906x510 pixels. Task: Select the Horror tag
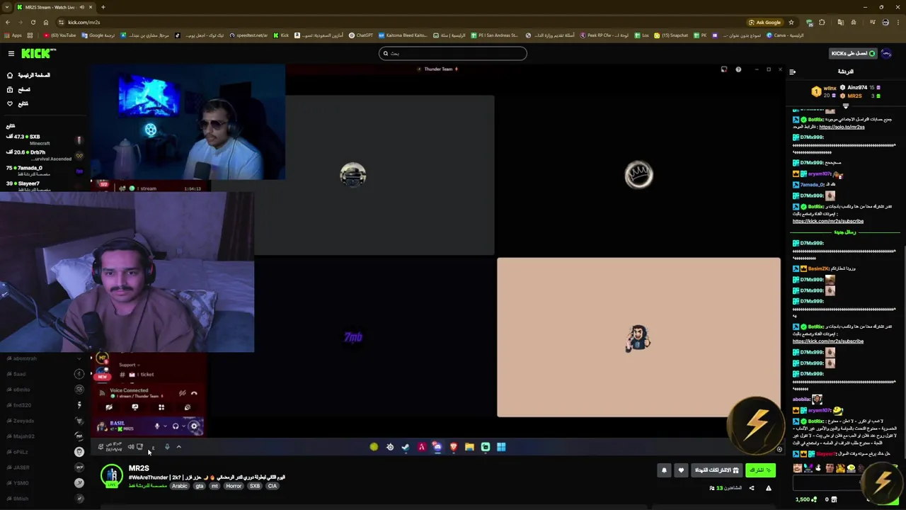click(234, 486)
